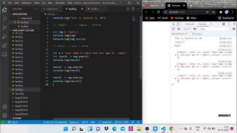Collapse Open Editors section
237x133 pixels.
tap(20, 14)
